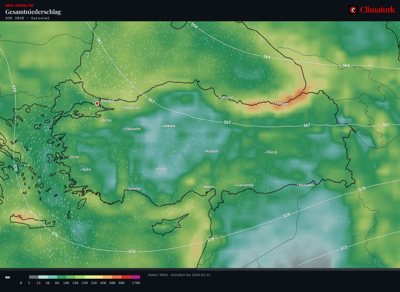Click the Daten: ERA5 source note

pos(179,275)
